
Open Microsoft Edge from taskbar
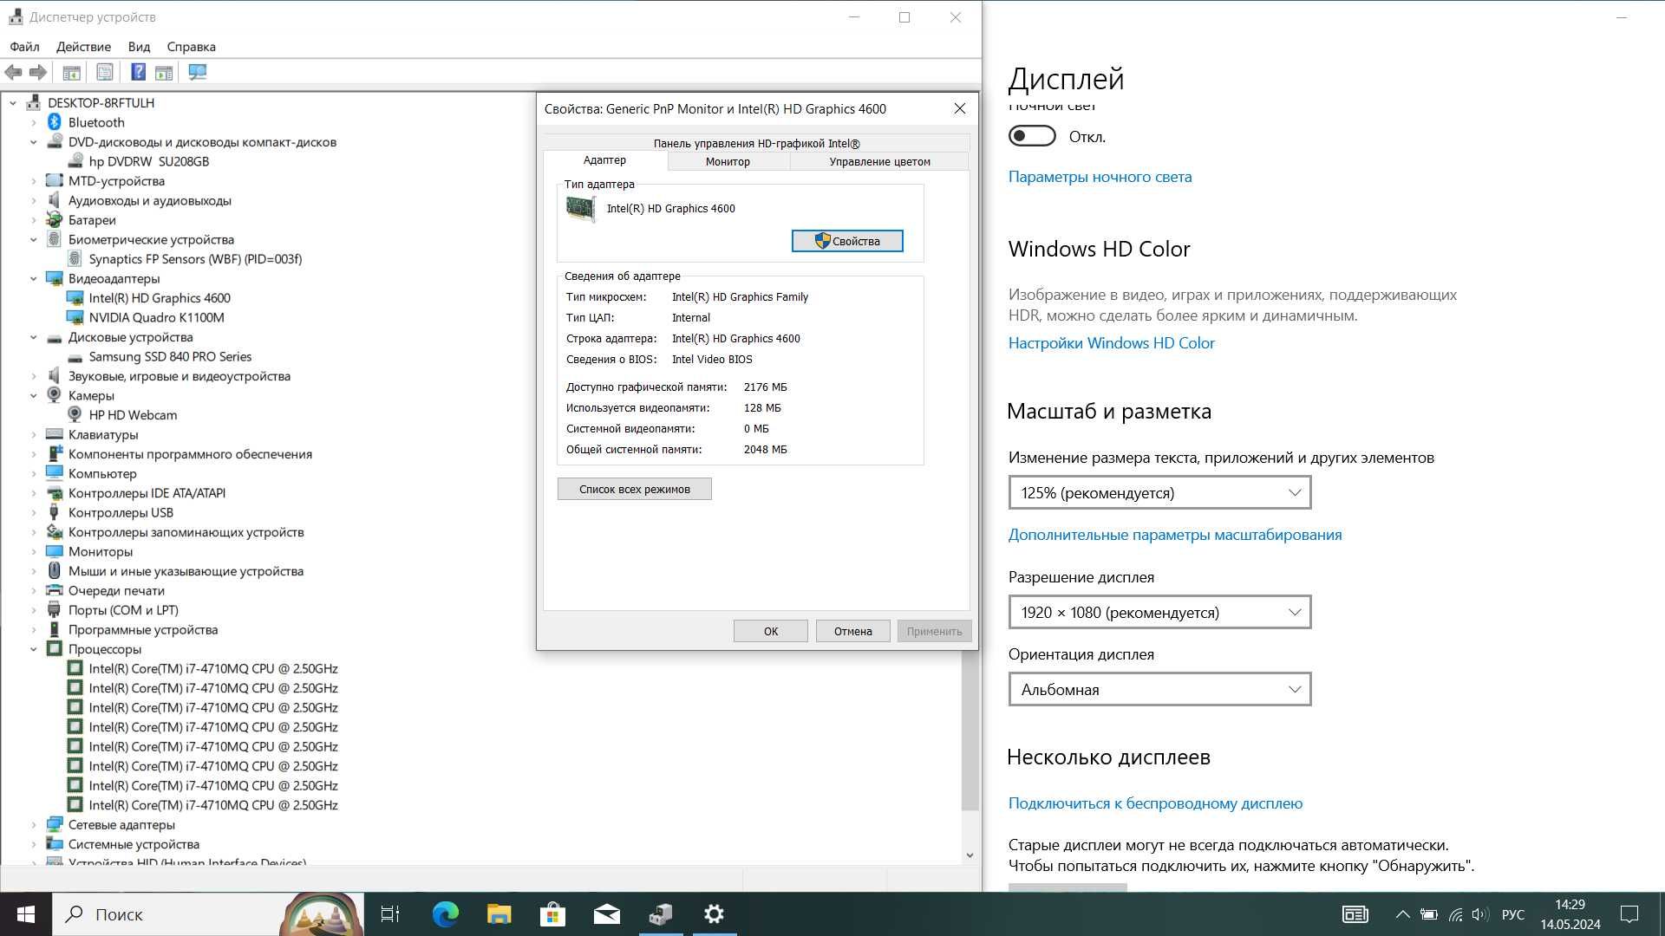[x=446, y=913]
